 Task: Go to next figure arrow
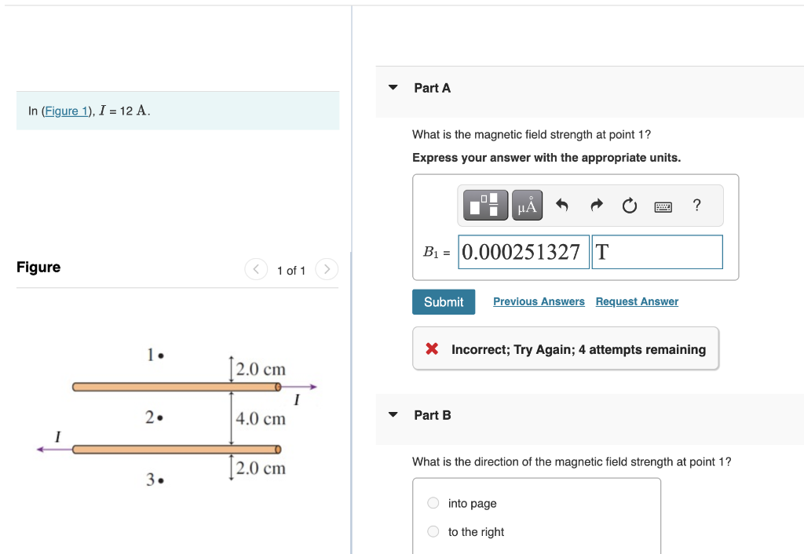[x=327, y=269]
